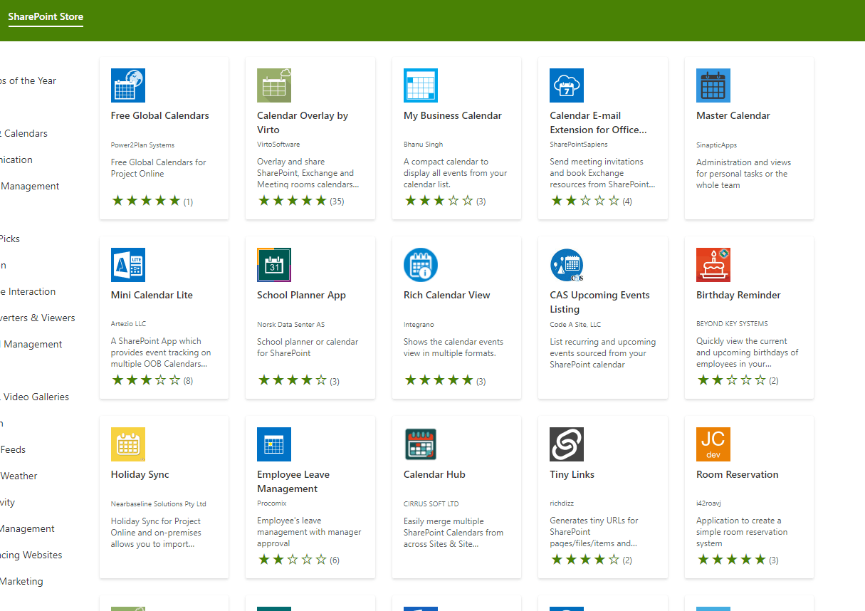Open the Tiny Links title link

pos(572,474)
